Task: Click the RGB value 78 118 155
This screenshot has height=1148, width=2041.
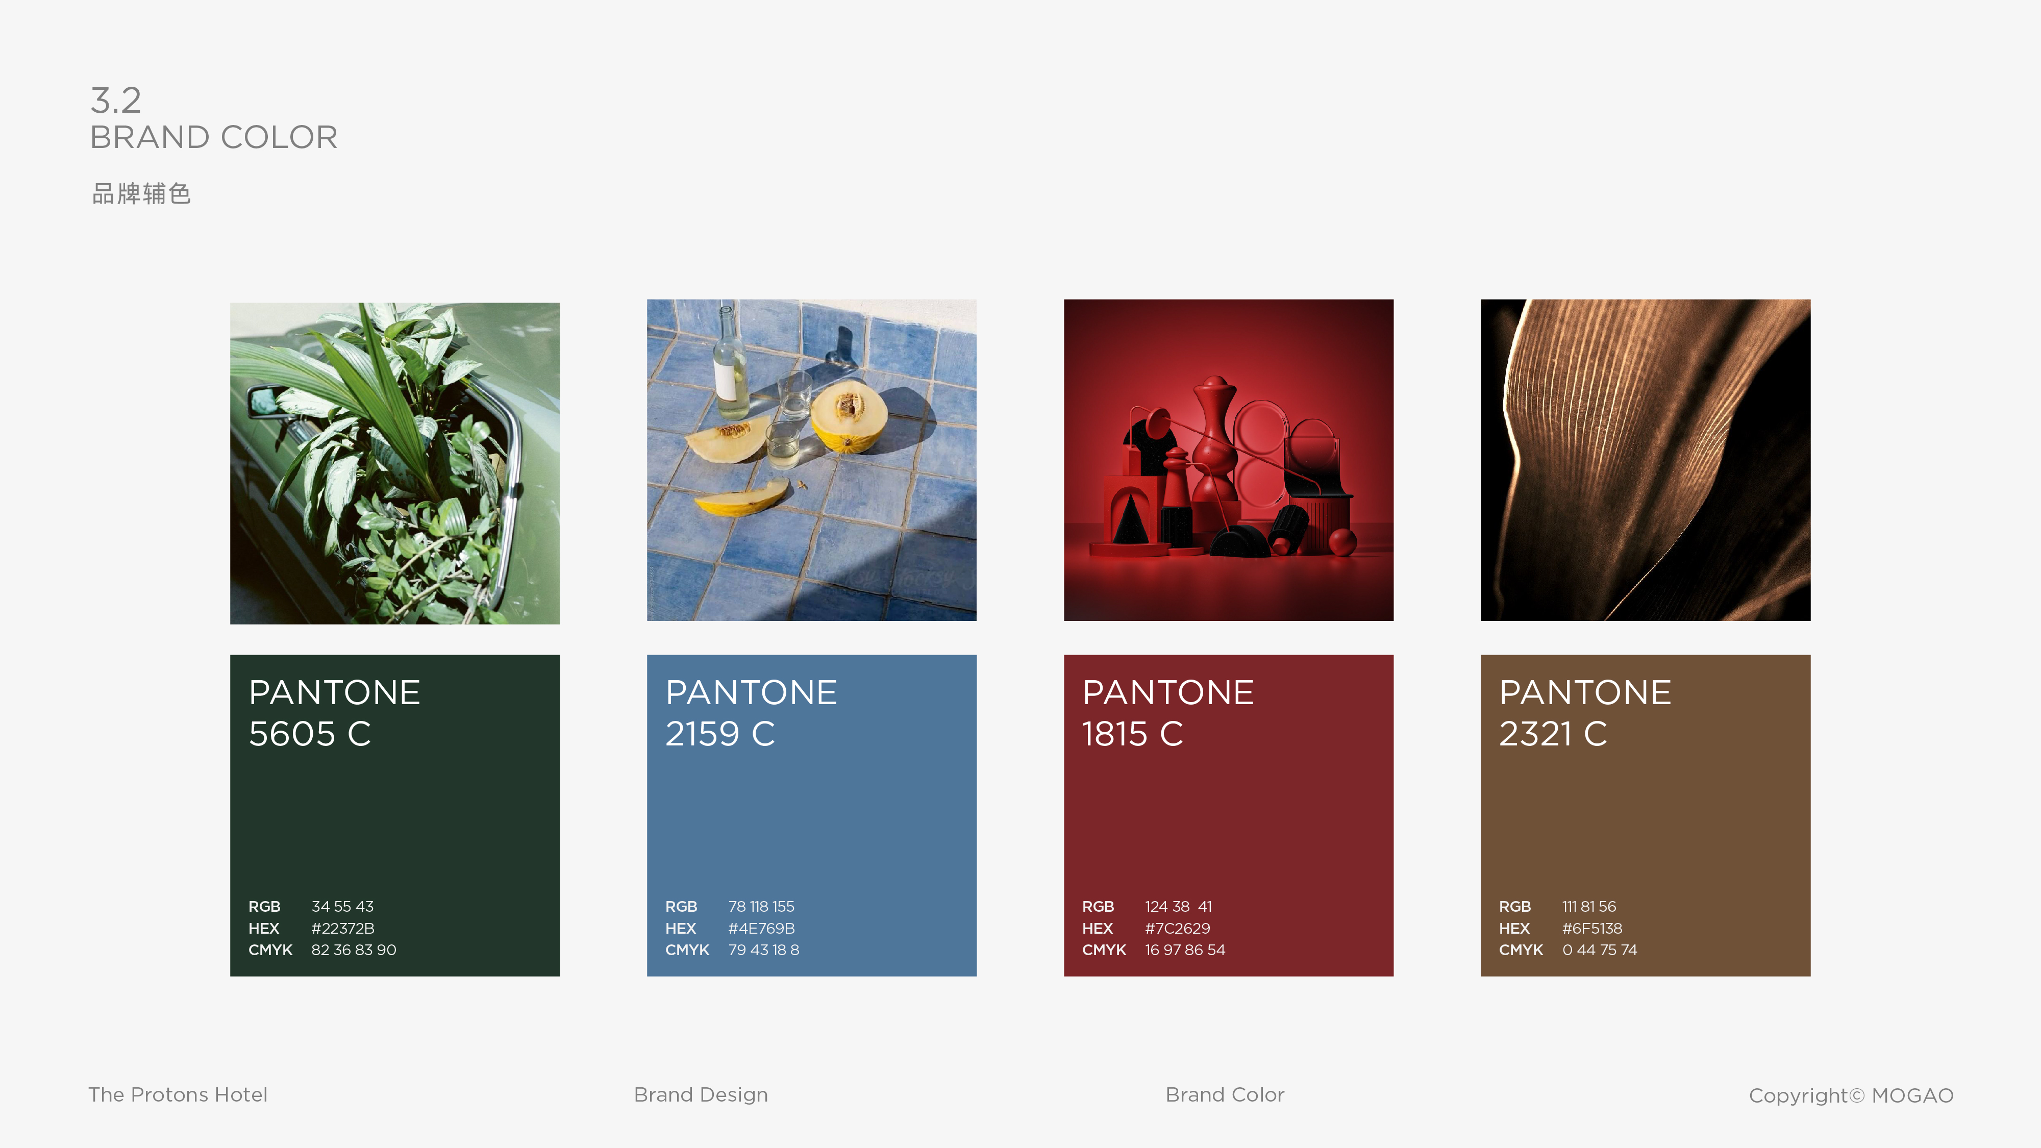Action: [x=761, y=906]
